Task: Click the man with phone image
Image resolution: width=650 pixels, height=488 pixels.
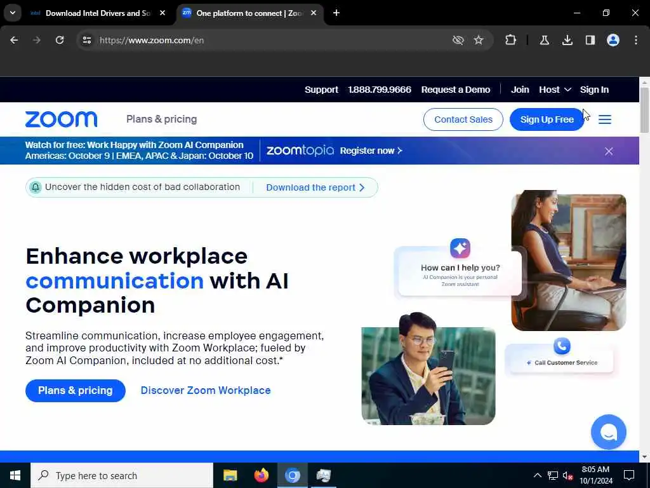Action: coord(428,369)
